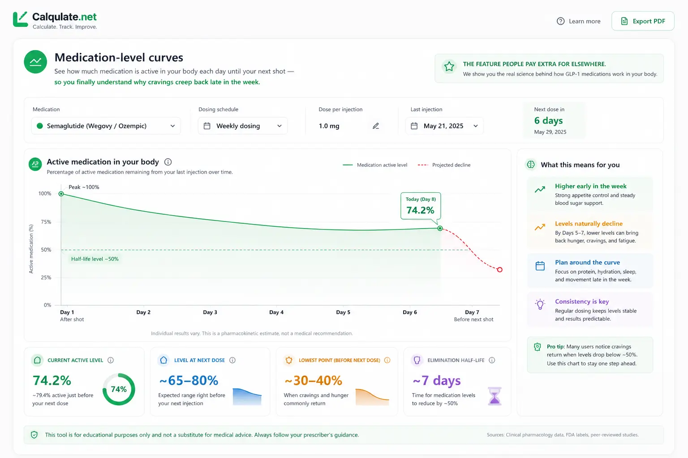Screen dimensions: 688x458
Task: Click the calendar icon in Last injection field
Action: pyautogui.click(x=414, y=126)
